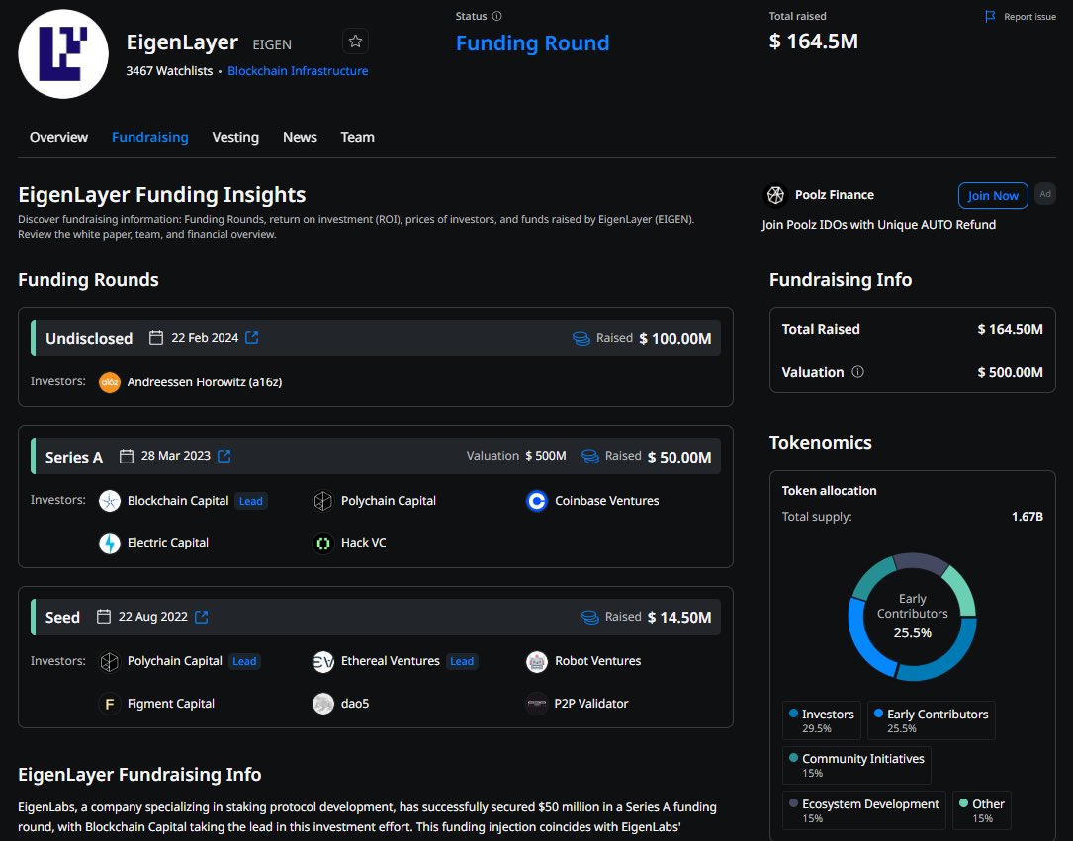Open the external link beside Series A date

[223, 456]
